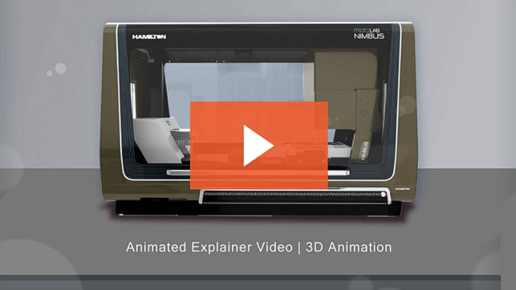Image resolution: width=516 pixels, height=290 pixels.
Task: Click the orange play button icon
Action: 258,145
